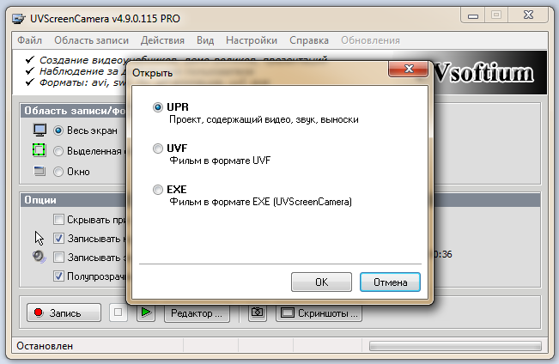
Task: Click the full screen monitor icon
Action: tap(39, 130)
